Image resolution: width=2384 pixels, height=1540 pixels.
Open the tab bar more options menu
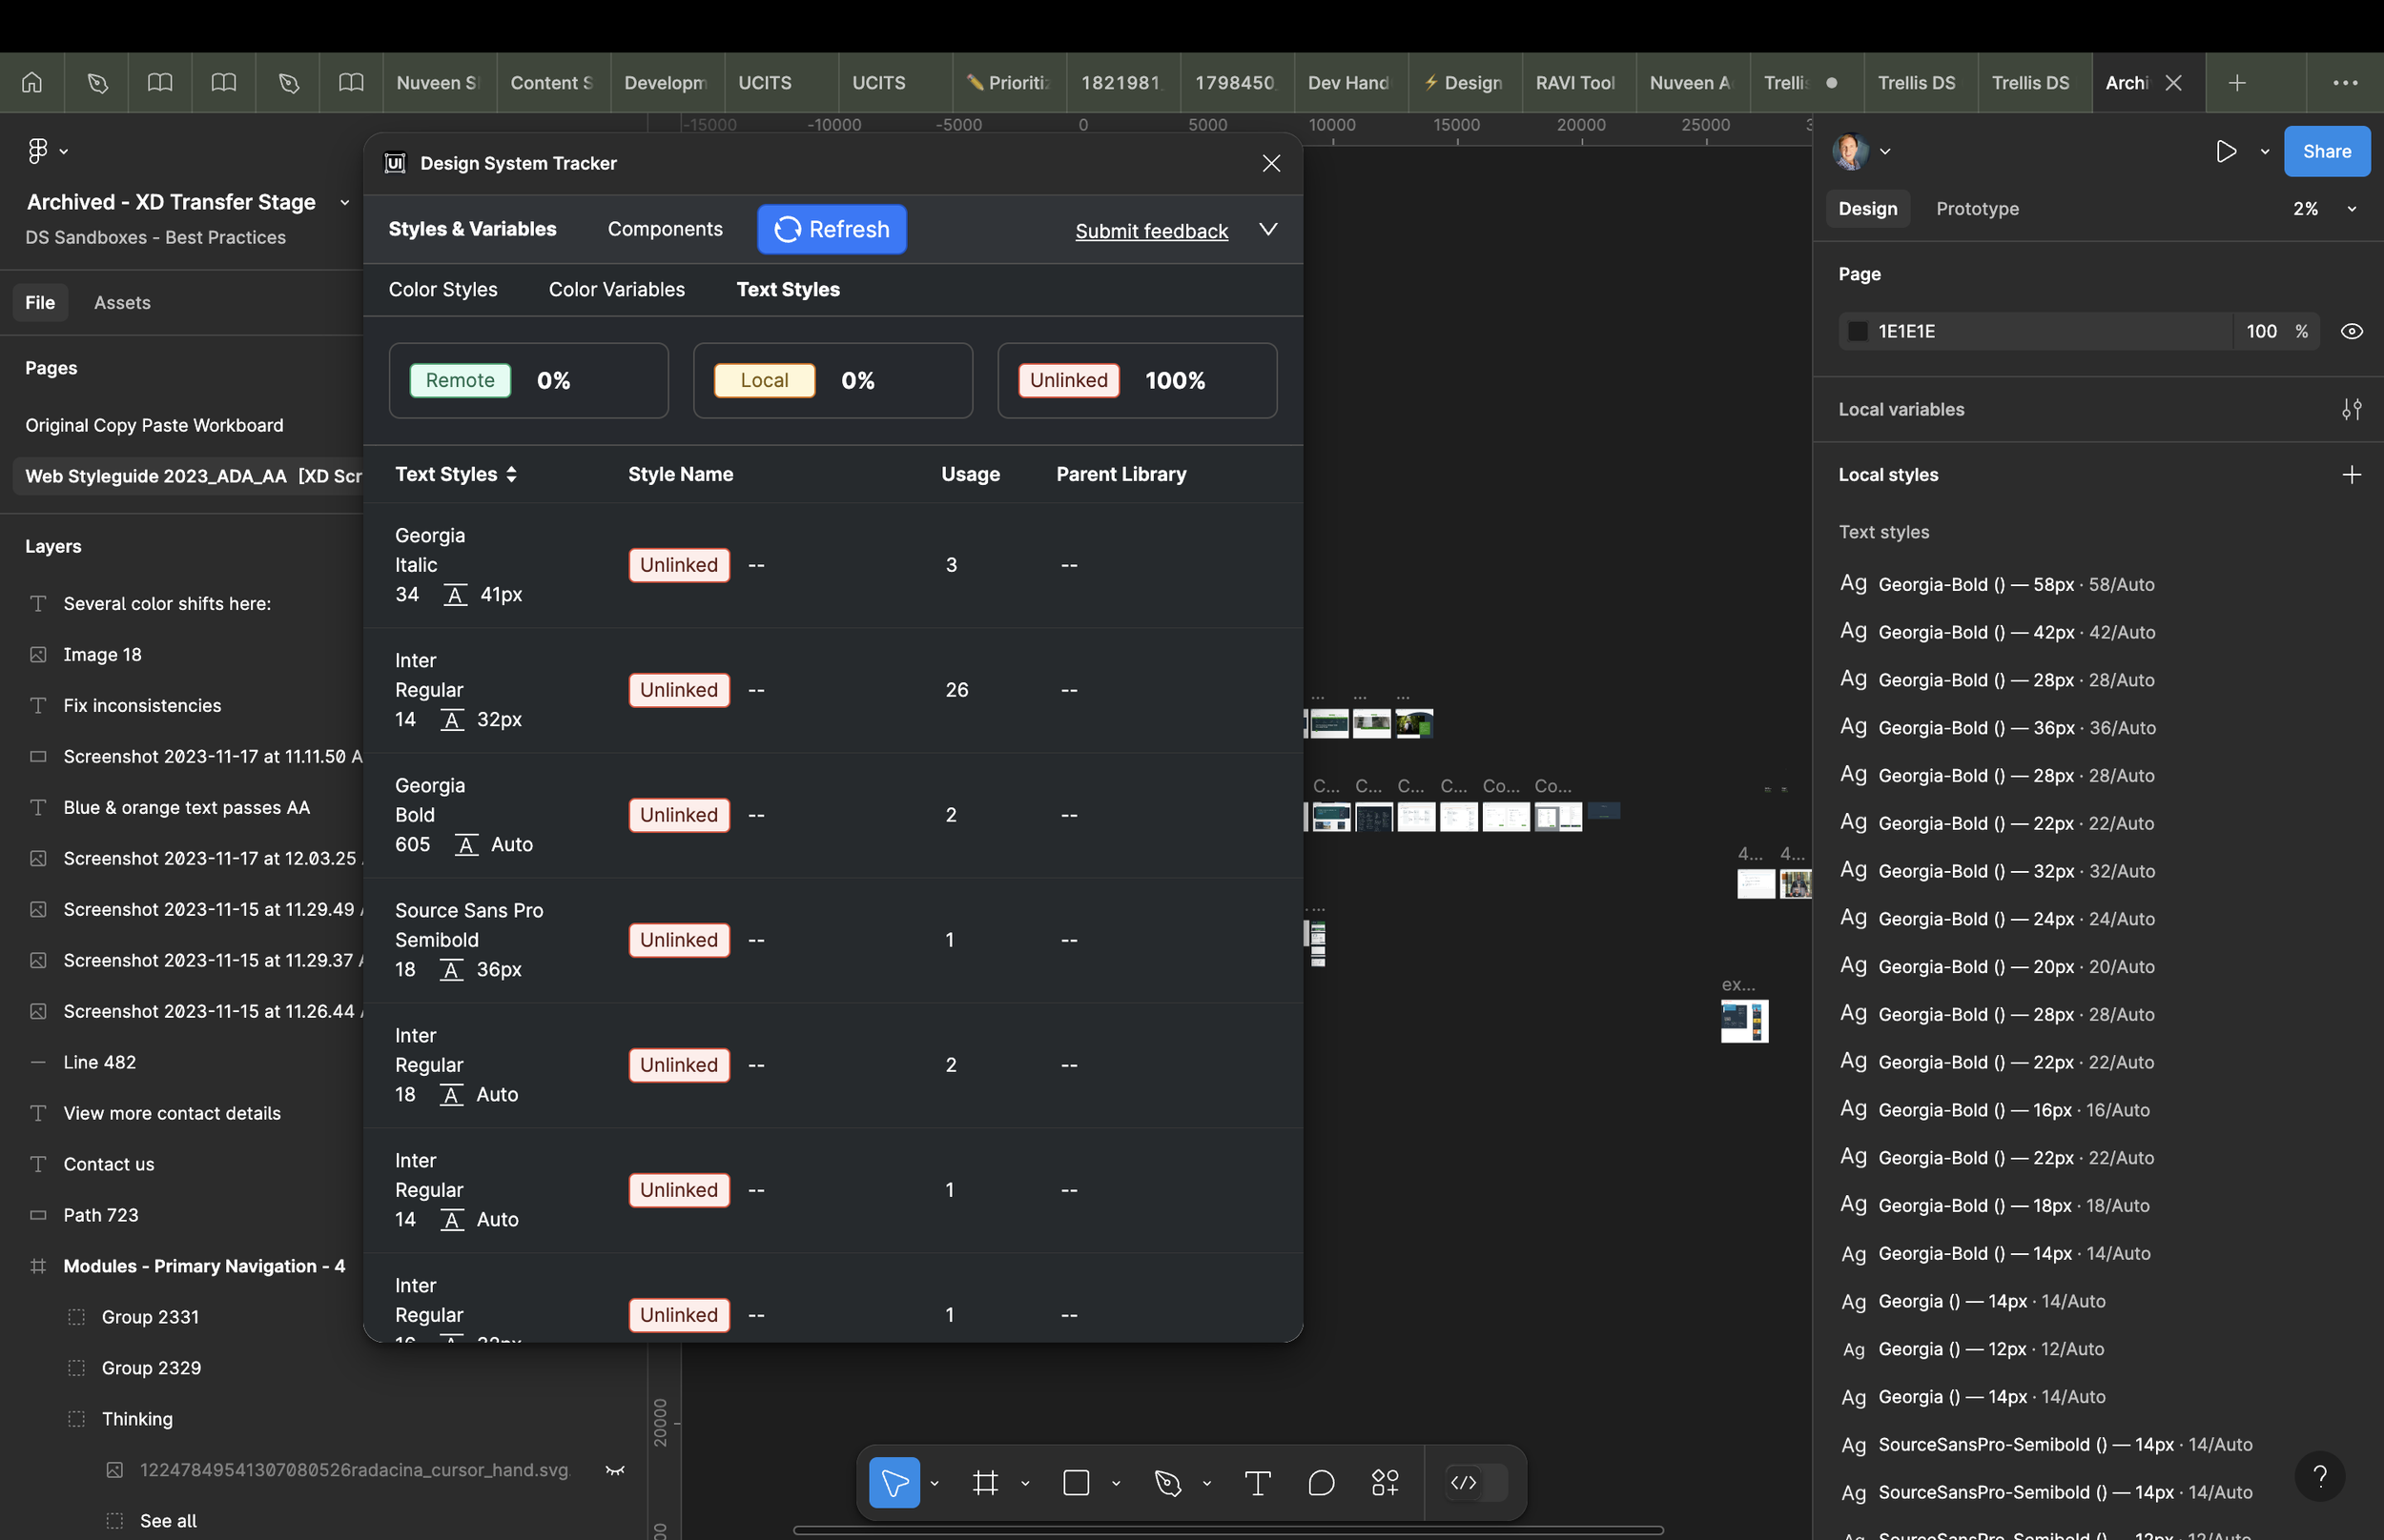2346,83
